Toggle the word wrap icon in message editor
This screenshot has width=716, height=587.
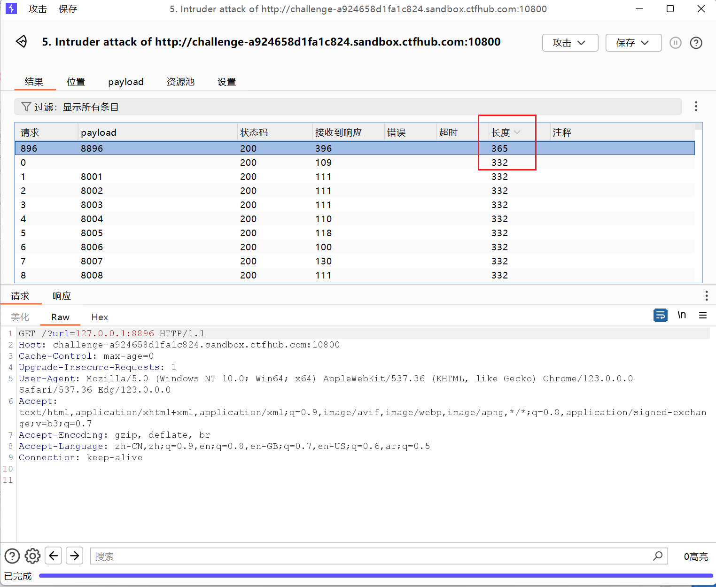(x=660, y=315)
